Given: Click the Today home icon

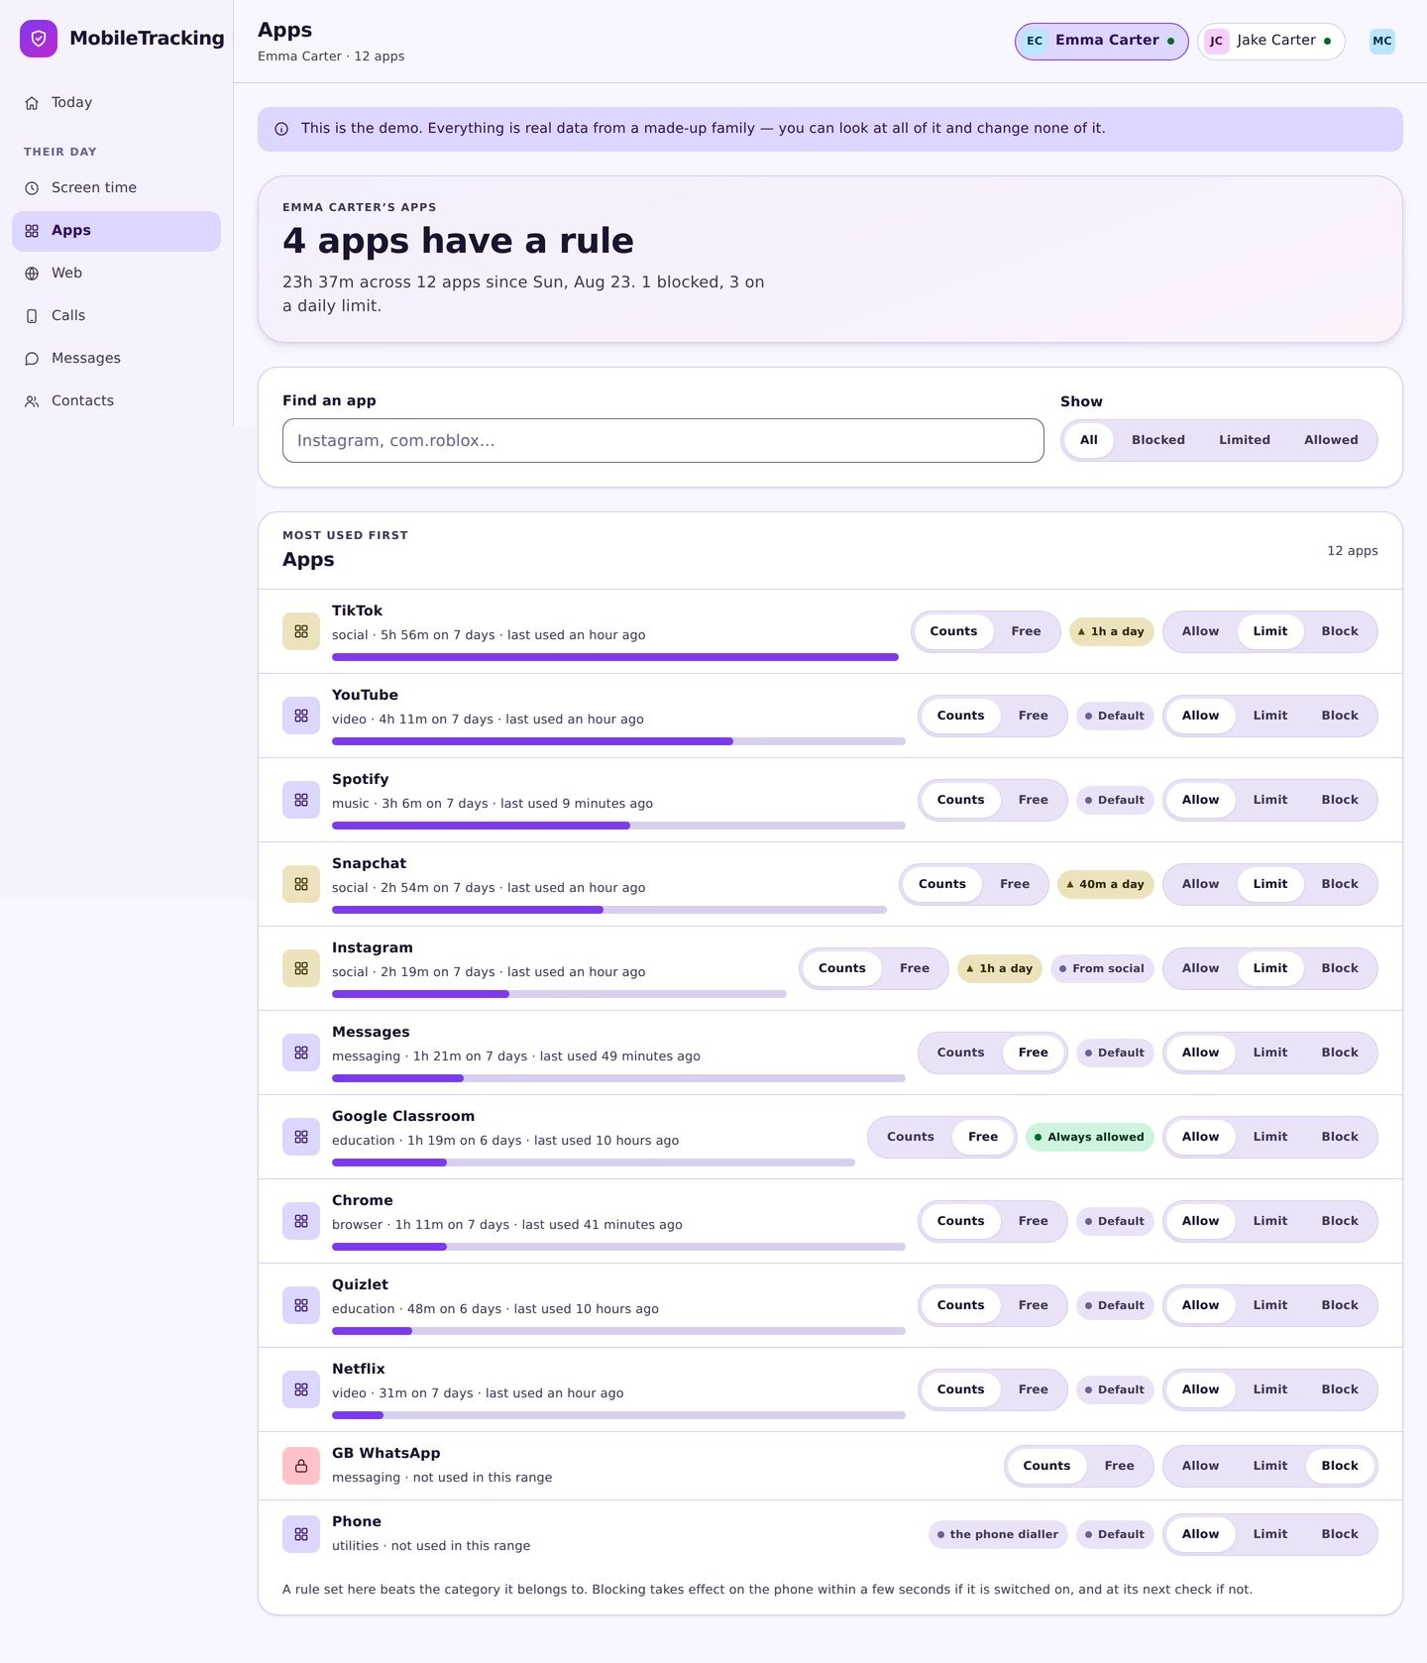Looking at the screenshot, I should tap(32, 103).
